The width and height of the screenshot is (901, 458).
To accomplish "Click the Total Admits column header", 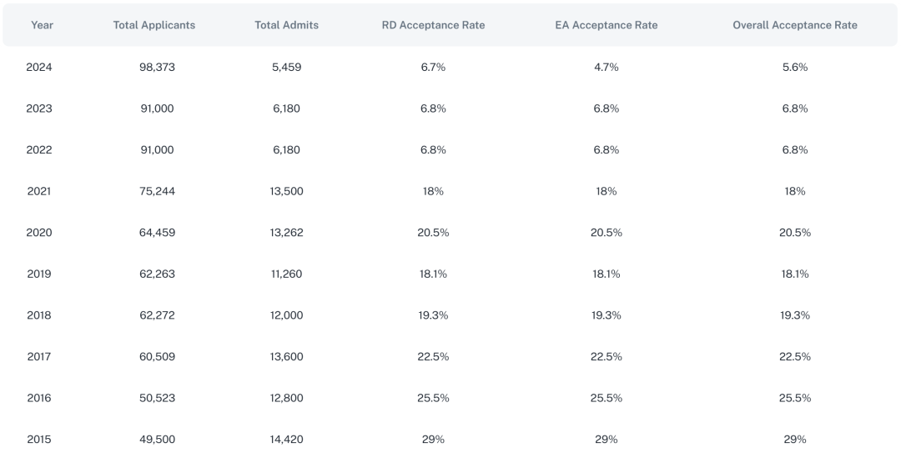I will 286,25.
